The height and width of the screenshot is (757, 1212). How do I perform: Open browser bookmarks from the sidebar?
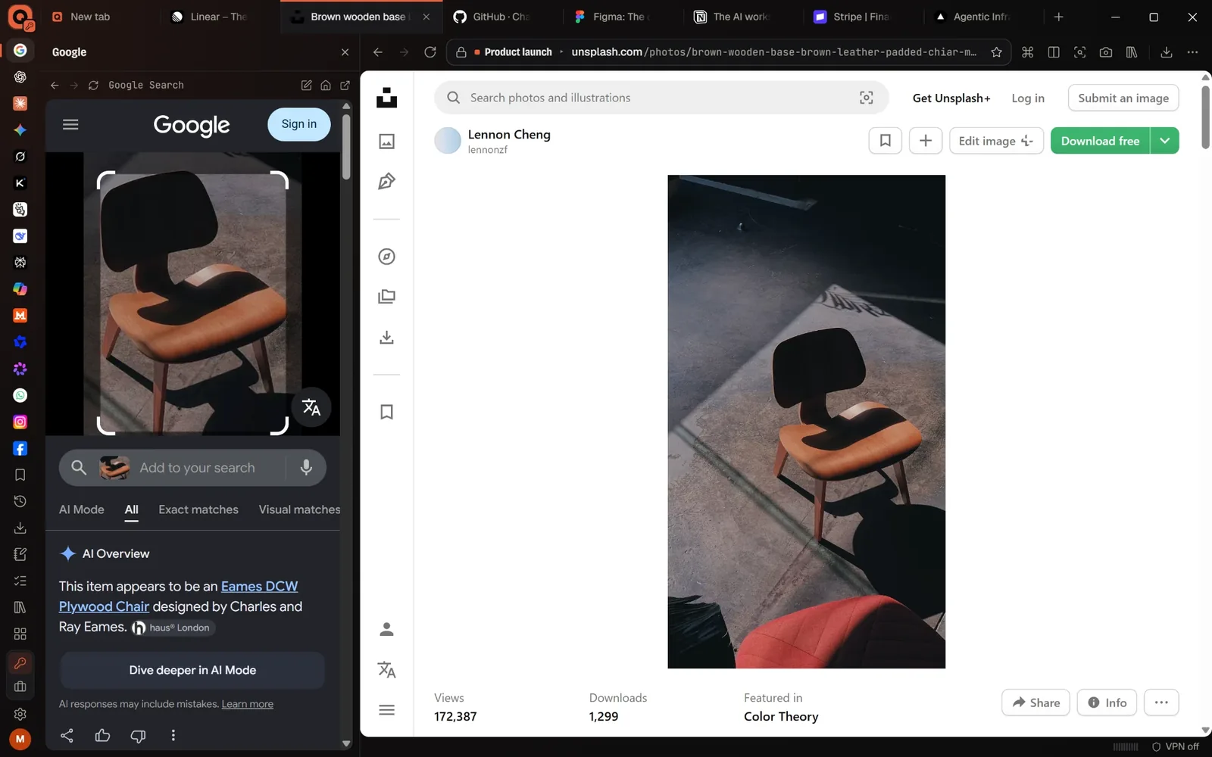20,475
